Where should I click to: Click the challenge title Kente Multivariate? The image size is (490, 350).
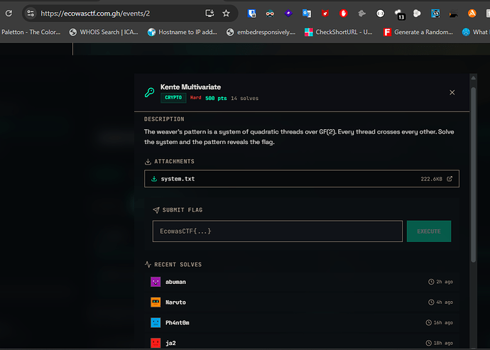[190, 87]
